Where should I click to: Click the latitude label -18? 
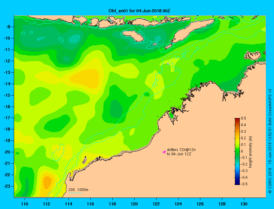[7, 129]
